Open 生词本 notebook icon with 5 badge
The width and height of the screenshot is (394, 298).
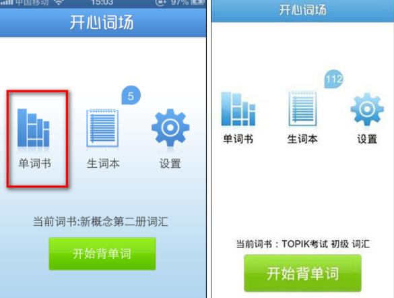[x=102, y=128]
